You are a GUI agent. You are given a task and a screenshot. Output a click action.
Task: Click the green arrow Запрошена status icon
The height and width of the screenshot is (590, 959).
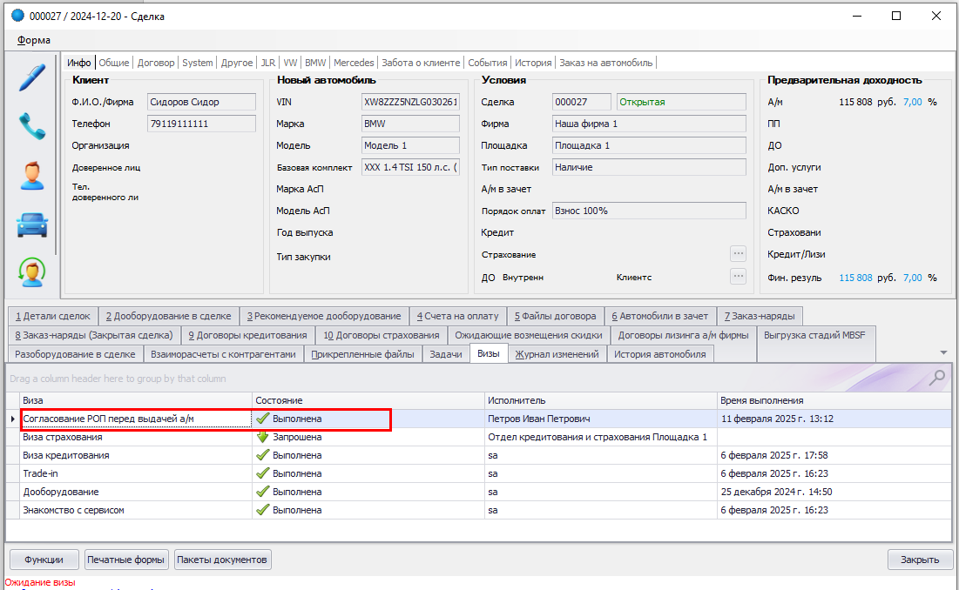point(262,437)
